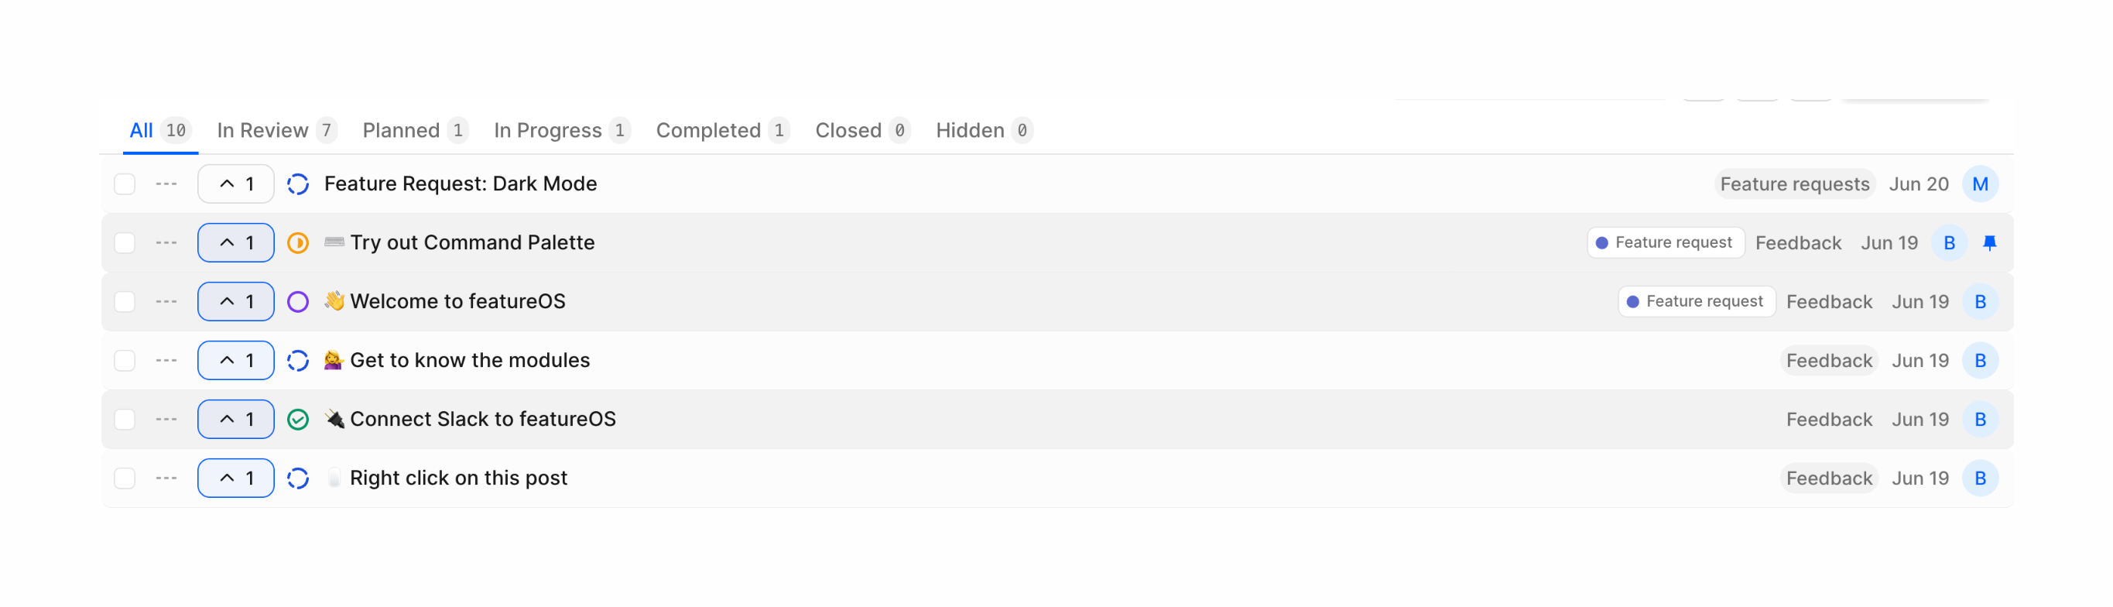Screen dimensions: 2113x607
Task: Click the Feedback board label on Get to know row
Action: (1829, 360)
